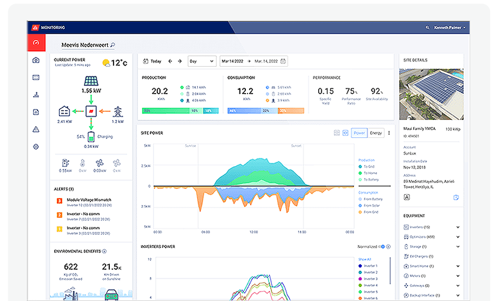Open the dashboard gauge icon in sidebar
The image size is (496, 301).
tap(36, 43)
